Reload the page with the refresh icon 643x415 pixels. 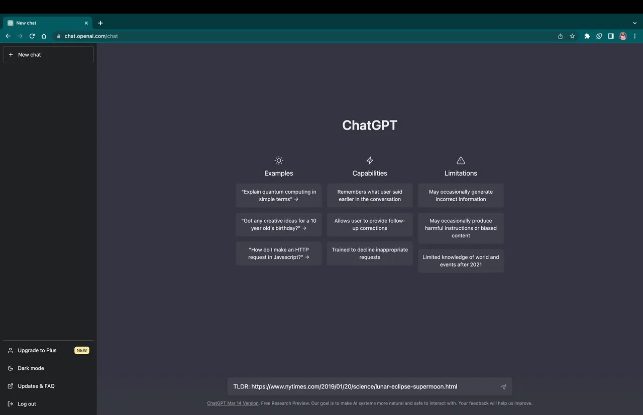click(x=32, y=36)
